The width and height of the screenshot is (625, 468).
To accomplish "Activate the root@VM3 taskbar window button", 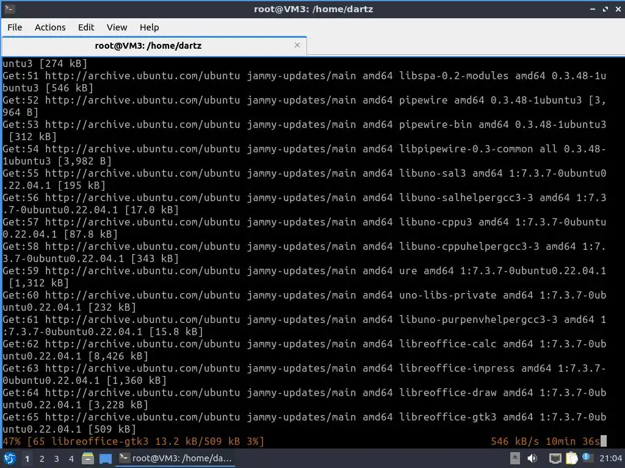I will click(175, 458).
